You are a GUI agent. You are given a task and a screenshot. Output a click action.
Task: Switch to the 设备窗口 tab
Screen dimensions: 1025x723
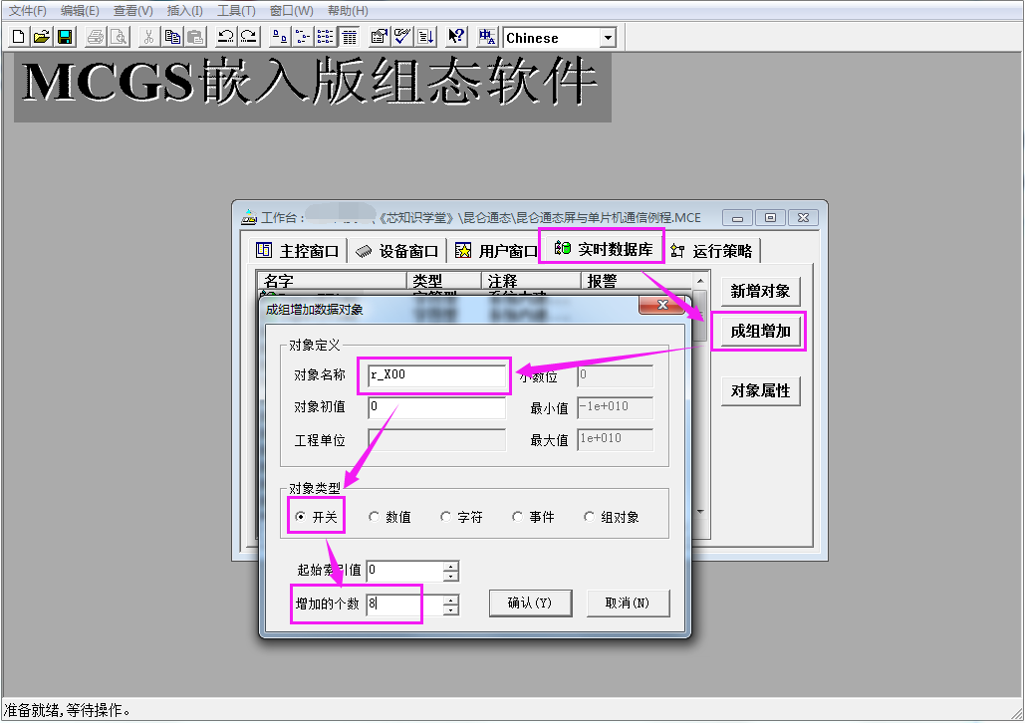point(396,250)
